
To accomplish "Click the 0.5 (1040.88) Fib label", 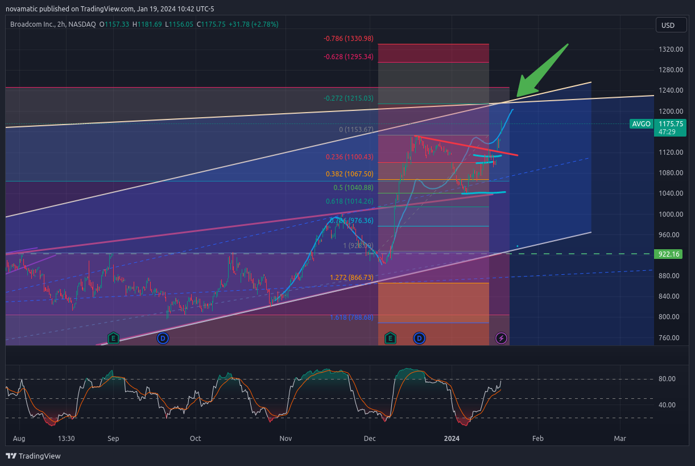I will 353,188.
